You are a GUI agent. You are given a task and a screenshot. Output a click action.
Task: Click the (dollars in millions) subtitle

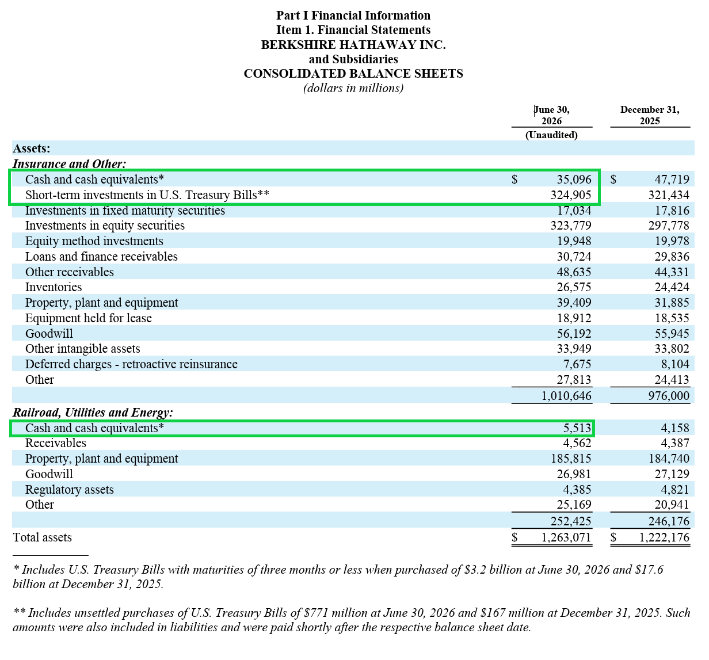pyautogui.click(x=353, y=88)
